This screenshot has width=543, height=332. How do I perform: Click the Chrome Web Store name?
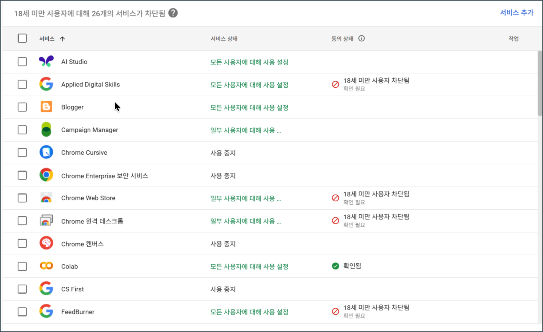point(88,198)
